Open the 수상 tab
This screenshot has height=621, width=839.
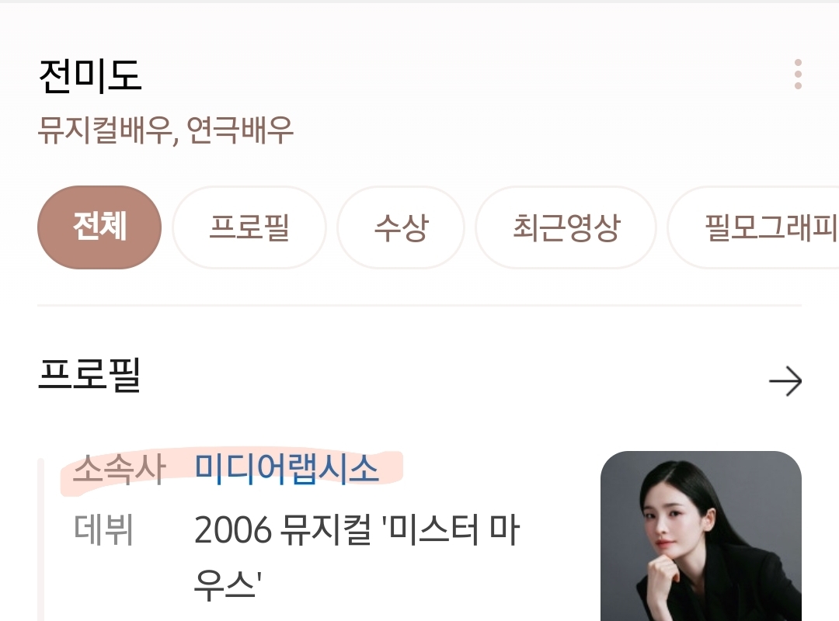tap(401, 227)
